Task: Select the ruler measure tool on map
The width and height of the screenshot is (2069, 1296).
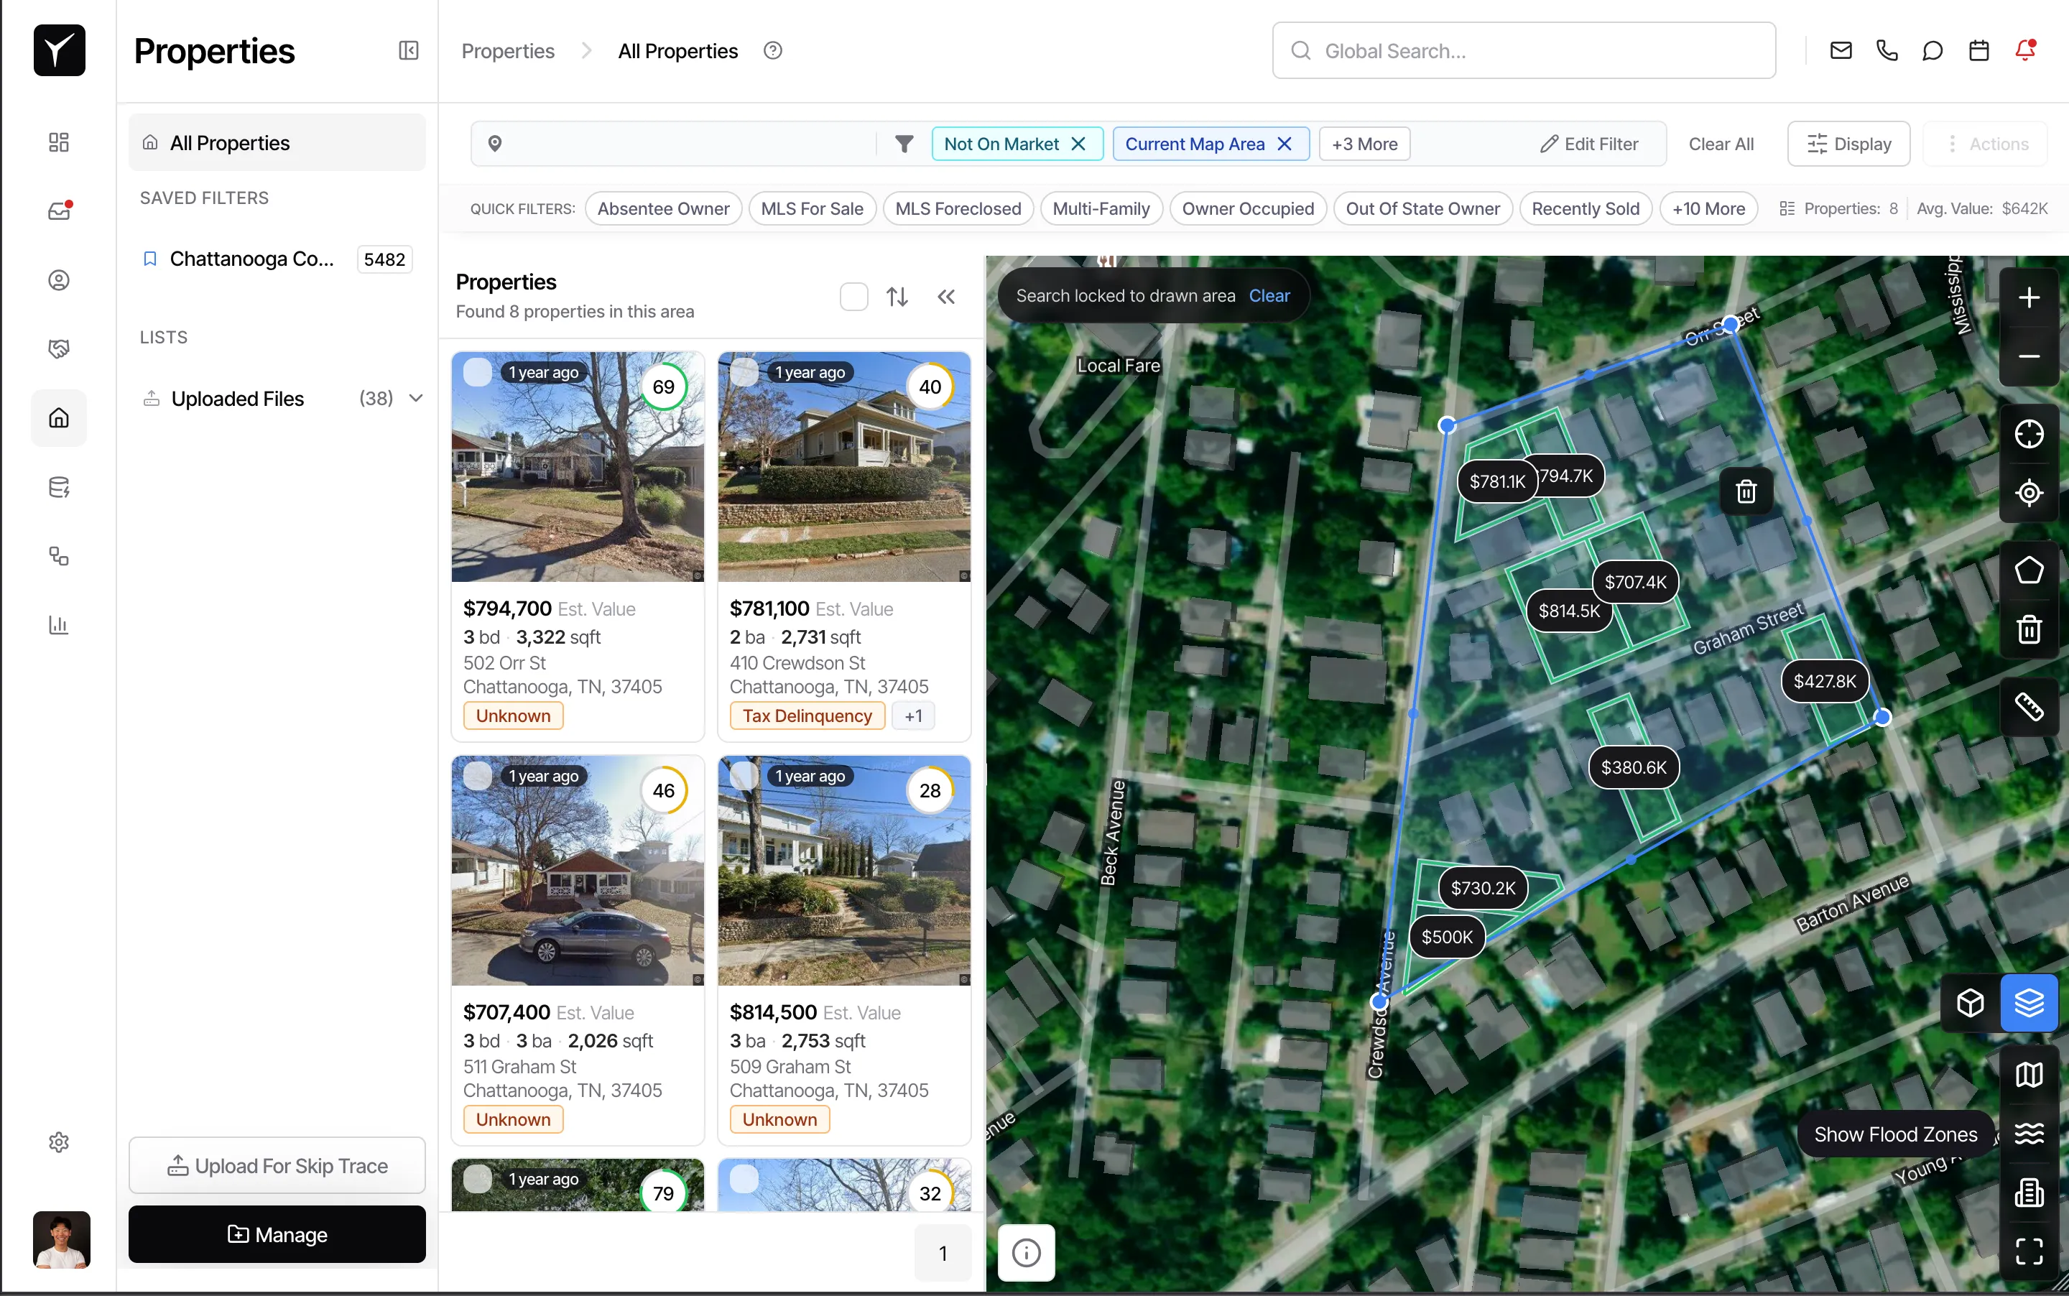Action: pyautogui.click(x=2028, y=707)
